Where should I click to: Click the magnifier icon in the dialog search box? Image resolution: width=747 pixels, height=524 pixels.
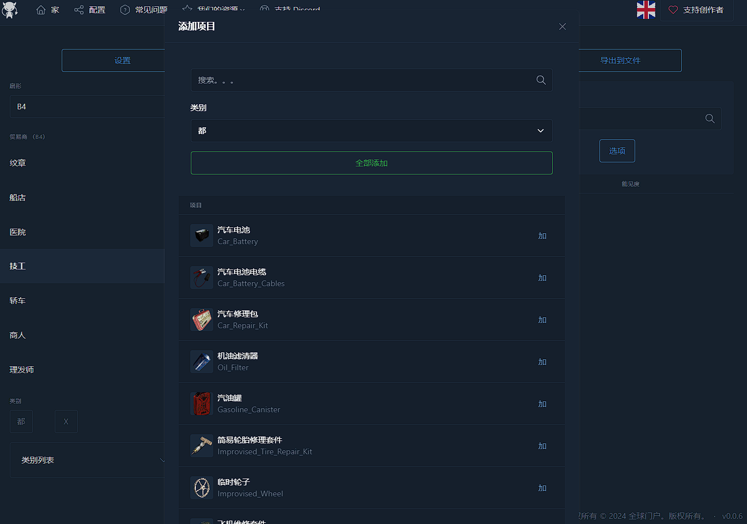tap(541, 80)
